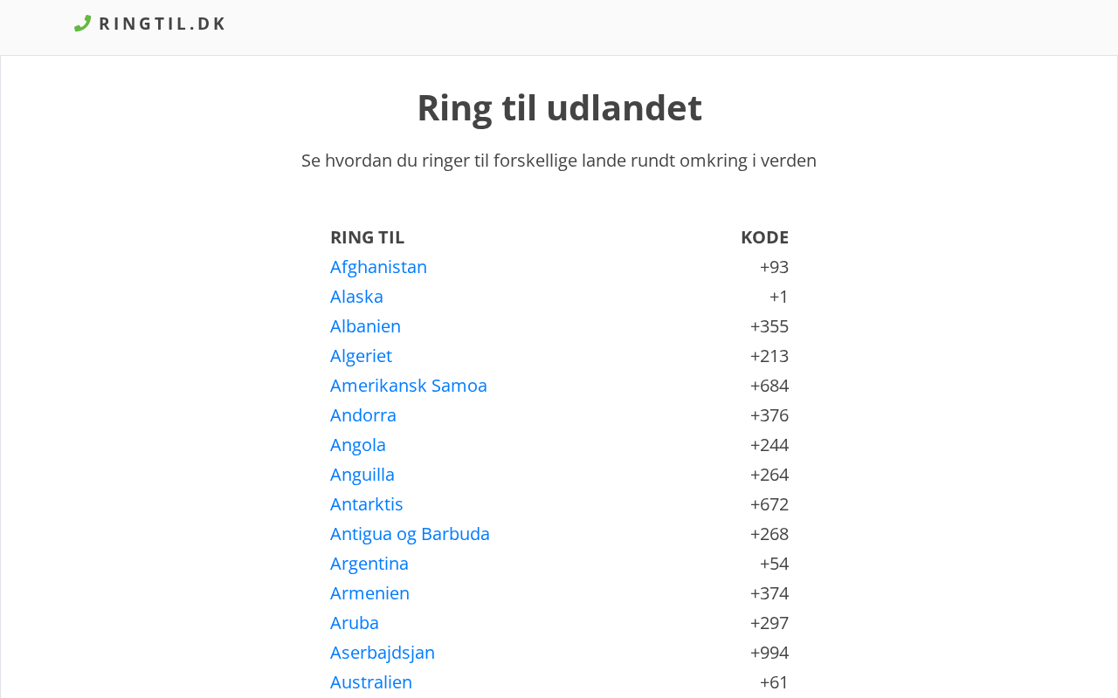Click the KODE column header
1118x698 pixels.
pos(764,237)
